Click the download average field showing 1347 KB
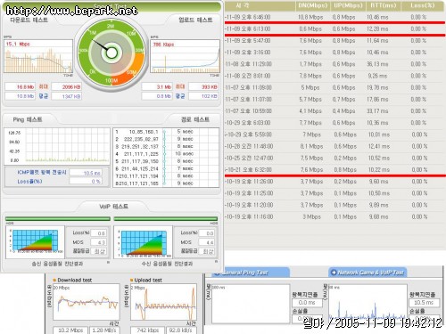The height and width of the screenshot is (334, 446). coord(67,96)
